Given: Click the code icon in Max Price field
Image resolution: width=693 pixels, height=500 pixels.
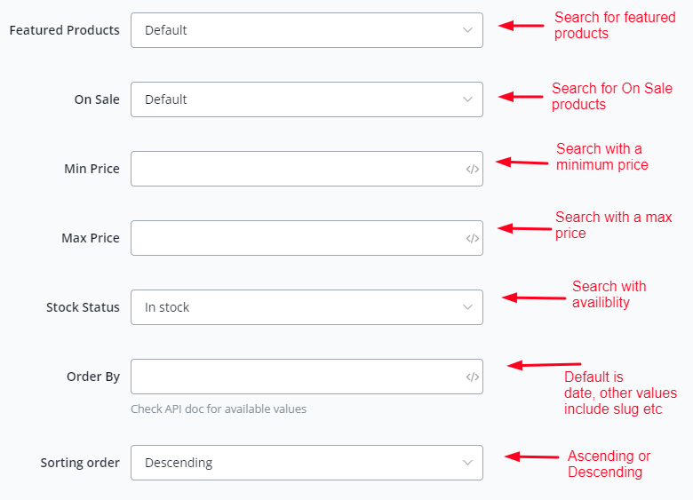Looking at the screenshot, I should [472, 238].
